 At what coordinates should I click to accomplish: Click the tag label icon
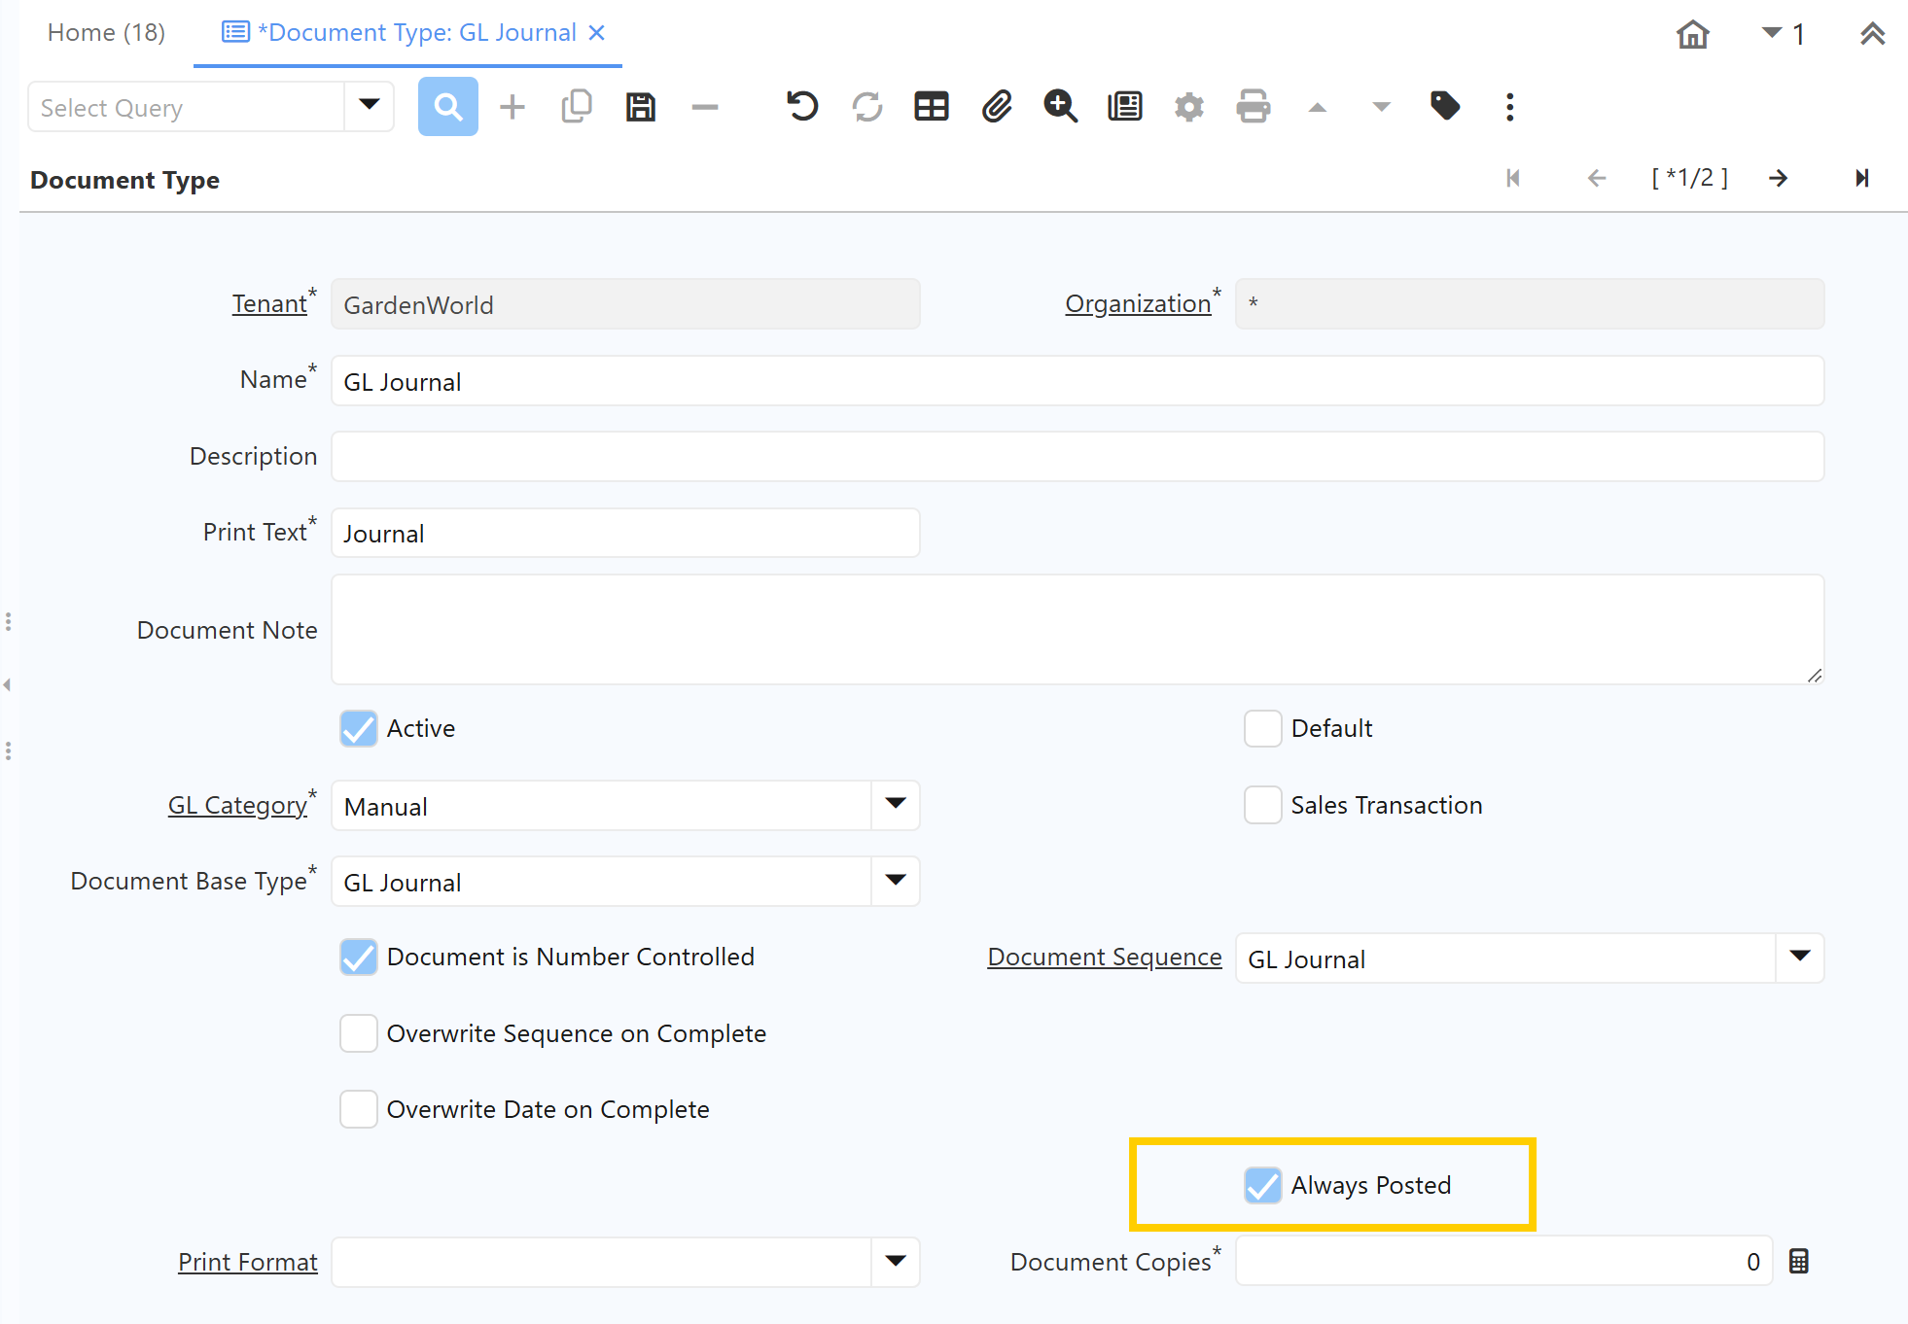pyautogui.click(x=1445, y=106)
